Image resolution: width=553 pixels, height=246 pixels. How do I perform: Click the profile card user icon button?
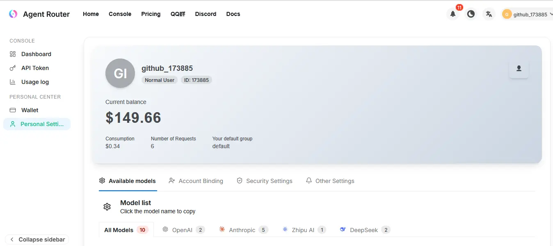pos(519,68)
